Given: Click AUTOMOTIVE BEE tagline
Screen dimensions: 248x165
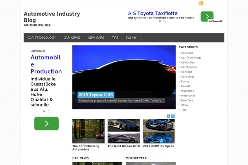Looking at the screenshot, I should [37, 25].
